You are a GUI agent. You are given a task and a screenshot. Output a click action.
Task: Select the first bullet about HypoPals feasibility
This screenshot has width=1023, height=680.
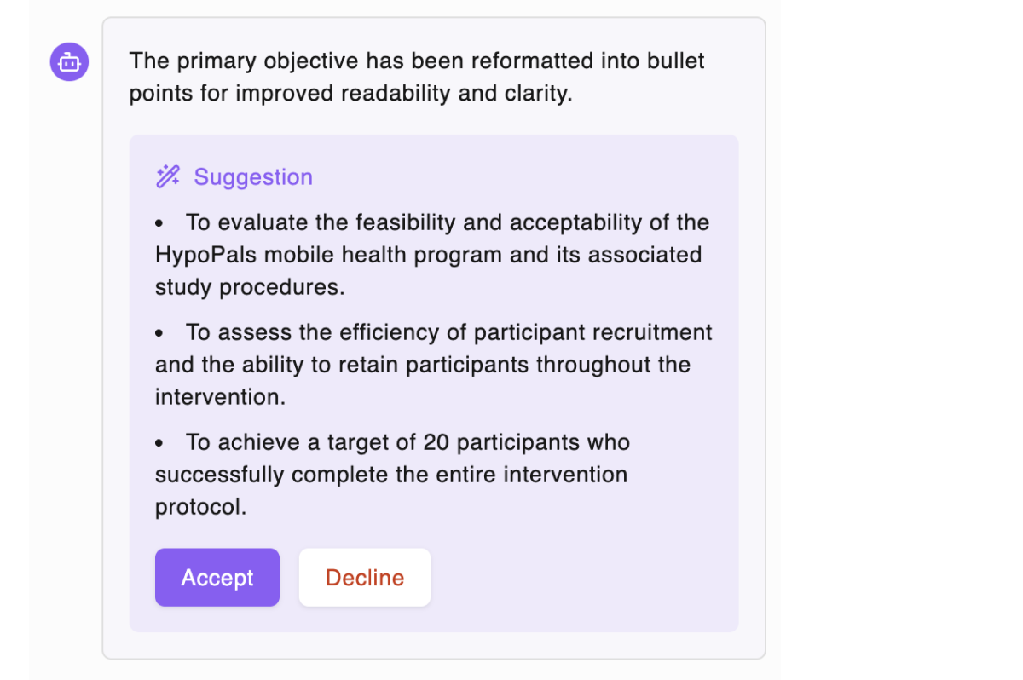pyautogui.click(x=431, y=254)
